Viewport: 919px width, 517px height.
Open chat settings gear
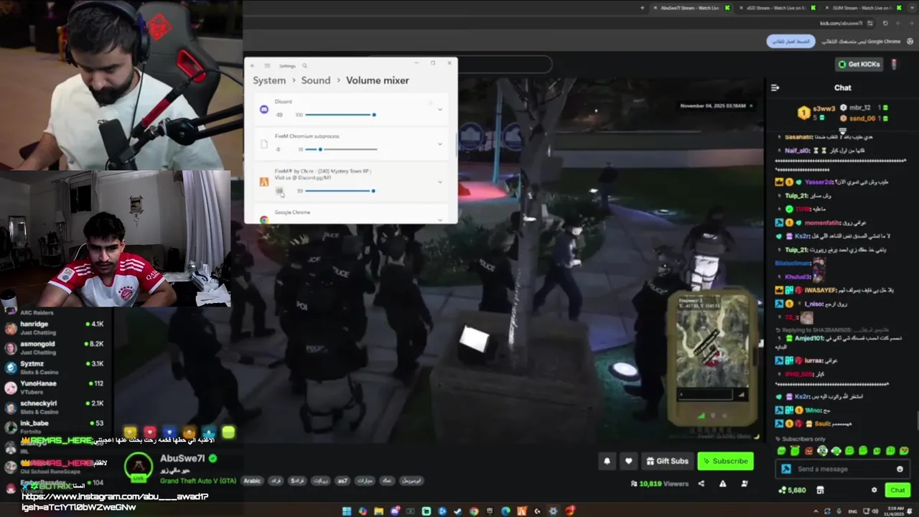click(874, 490)
